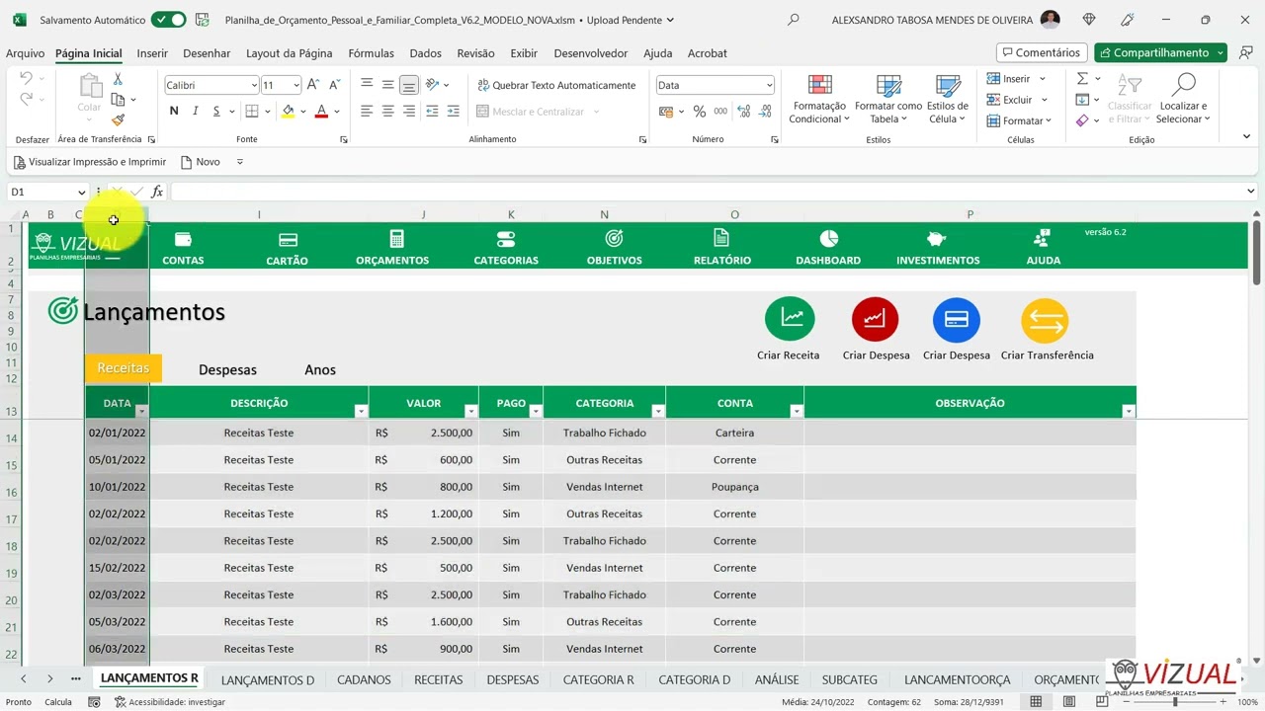Viewport: 1265px width, 711px height.
Task: Click Quebrar Texto Automaticamente
Action: (556, 86)
